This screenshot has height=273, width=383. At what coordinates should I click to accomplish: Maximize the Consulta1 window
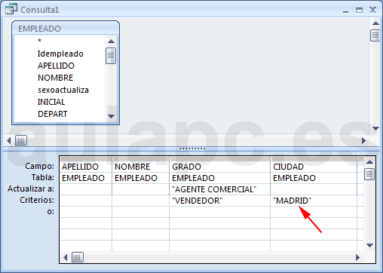(x=359, y=10)
